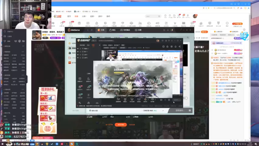Image resolution: width=259 pixels, height=146 pixels.
Task: Click the streaming tool avatar icon
Action: pyautogui.click(x=158, y=41)
